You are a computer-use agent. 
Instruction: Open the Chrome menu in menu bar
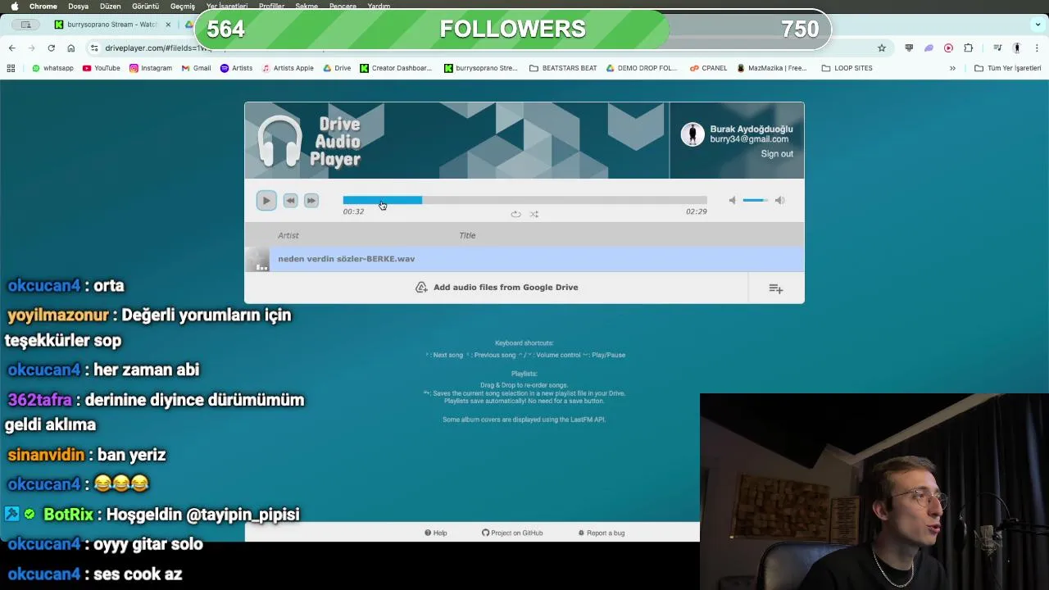coord(43,6)
